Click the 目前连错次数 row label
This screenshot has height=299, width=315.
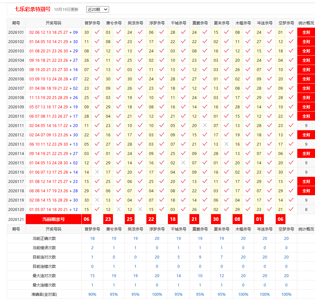(x=44, y=266)
